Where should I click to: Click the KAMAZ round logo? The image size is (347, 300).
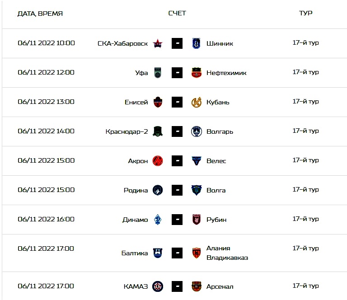[x=158, y=286]
